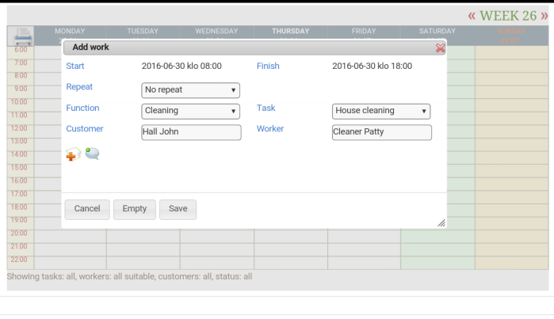The image size is (554, 319).
Task: Open the Task dropdown showing House cleaning
Action: point(380,112)
